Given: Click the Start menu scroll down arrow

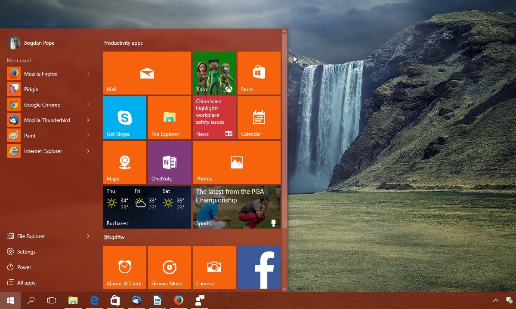Looking at the screenshot, I should point(284,289).
